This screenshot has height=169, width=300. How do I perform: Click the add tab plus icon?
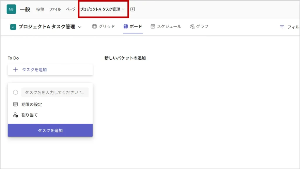click(x=132, y=9)
